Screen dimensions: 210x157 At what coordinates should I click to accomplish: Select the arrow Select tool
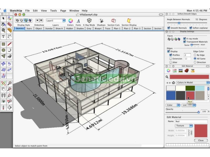point(3,18)
